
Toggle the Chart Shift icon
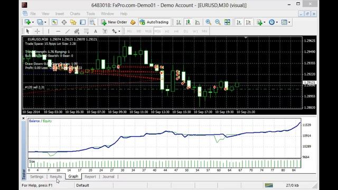248,22
